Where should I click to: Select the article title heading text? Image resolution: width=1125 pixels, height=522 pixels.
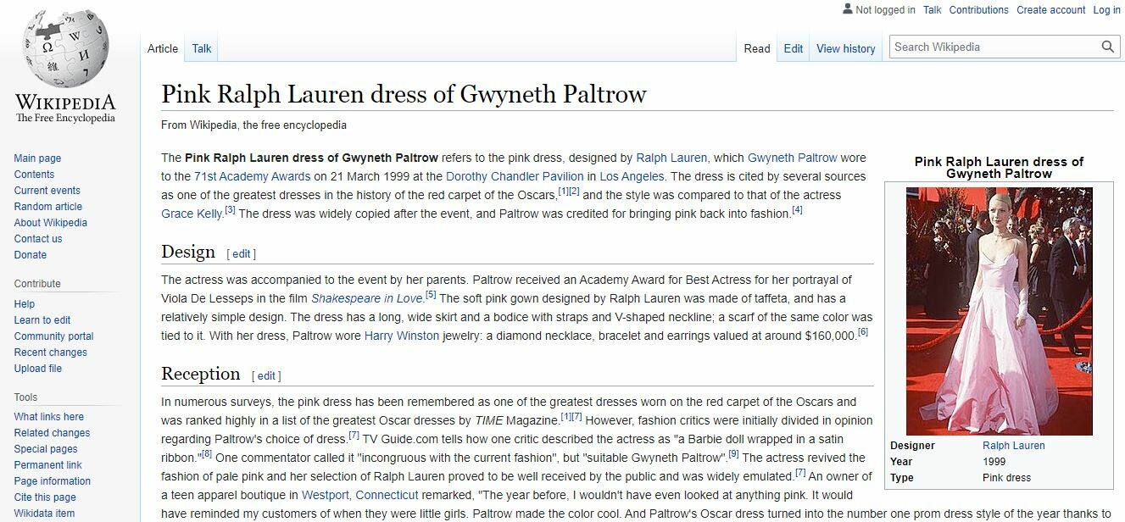coord(404,93)
